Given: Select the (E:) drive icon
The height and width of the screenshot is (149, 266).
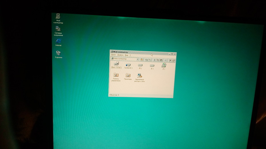Looking at the screenshot, I should pos(152,67).
